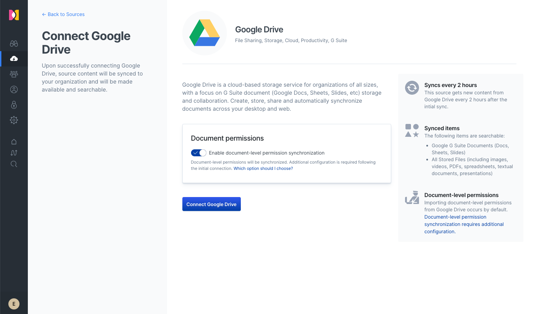Click the 'Enable document-level permission synchronization' label
538x314 pixels.
[267, 153]
